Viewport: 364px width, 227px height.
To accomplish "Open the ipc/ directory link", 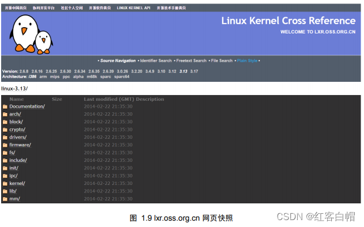I will pos(13,176).
